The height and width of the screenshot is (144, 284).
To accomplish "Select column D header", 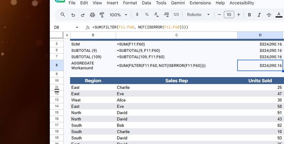I will pos(260,35).
